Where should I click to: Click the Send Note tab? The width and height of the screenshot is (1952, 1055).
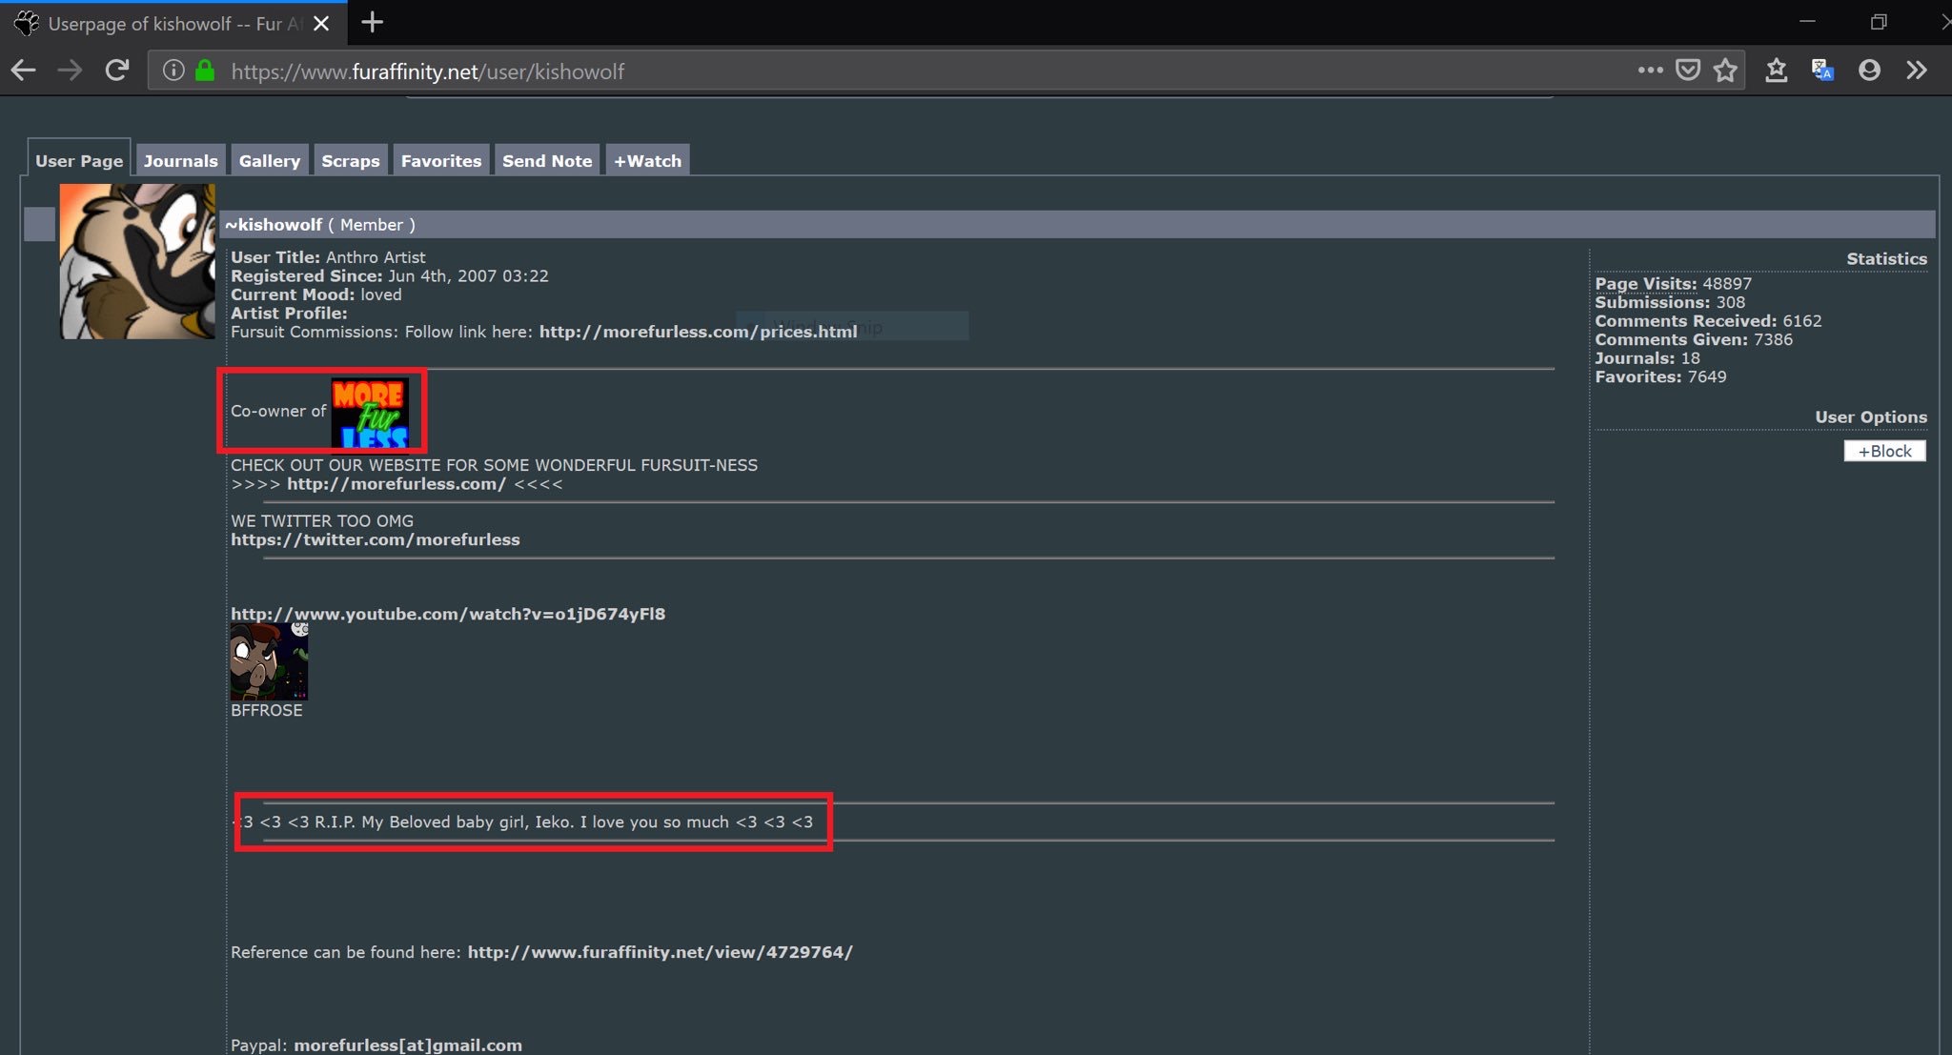pyautogui.click(x=547, y=160)
